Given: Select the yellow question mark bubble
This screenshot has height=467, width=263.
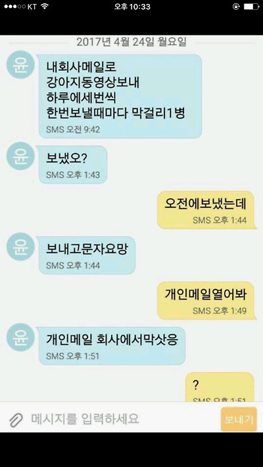Looking at the screenshot, I should tap(220, 387).
